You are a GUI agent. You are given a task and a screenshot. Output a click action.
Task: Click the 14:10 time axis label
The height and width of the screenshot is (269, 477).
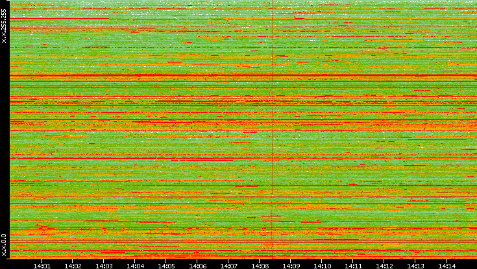point(322,266)
